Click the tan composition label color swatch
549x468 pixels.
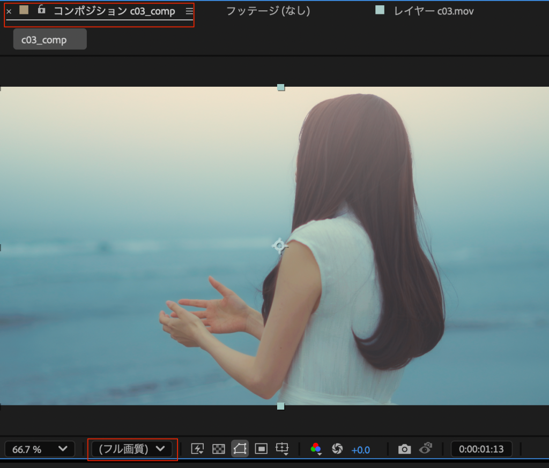tap(24, 10)
